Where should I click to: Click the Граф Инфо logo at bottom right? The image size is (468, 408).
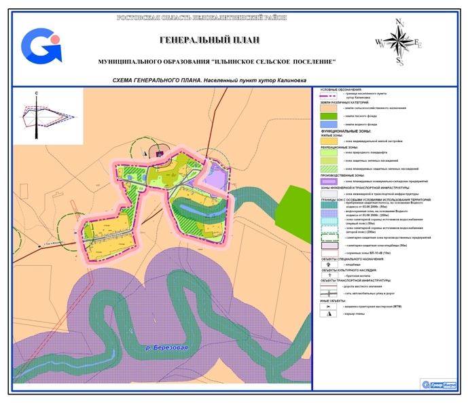(x=439, y=384)
